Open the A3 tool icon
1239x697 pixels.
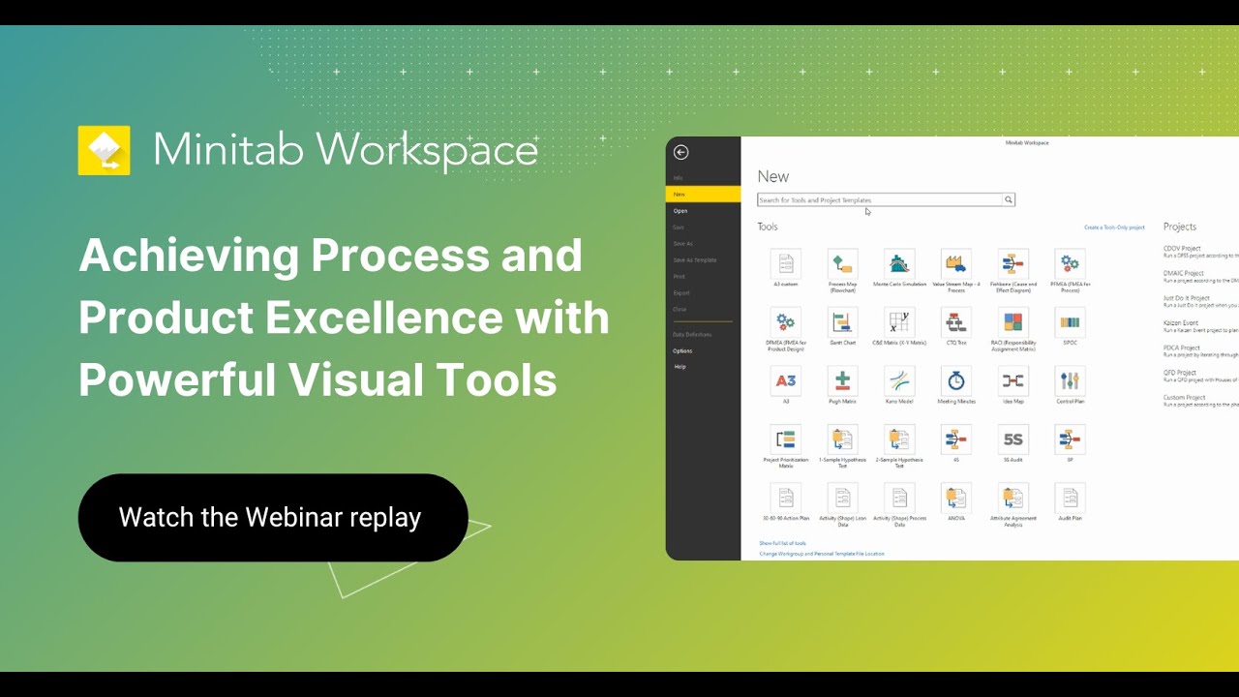[x=785, y=380]
